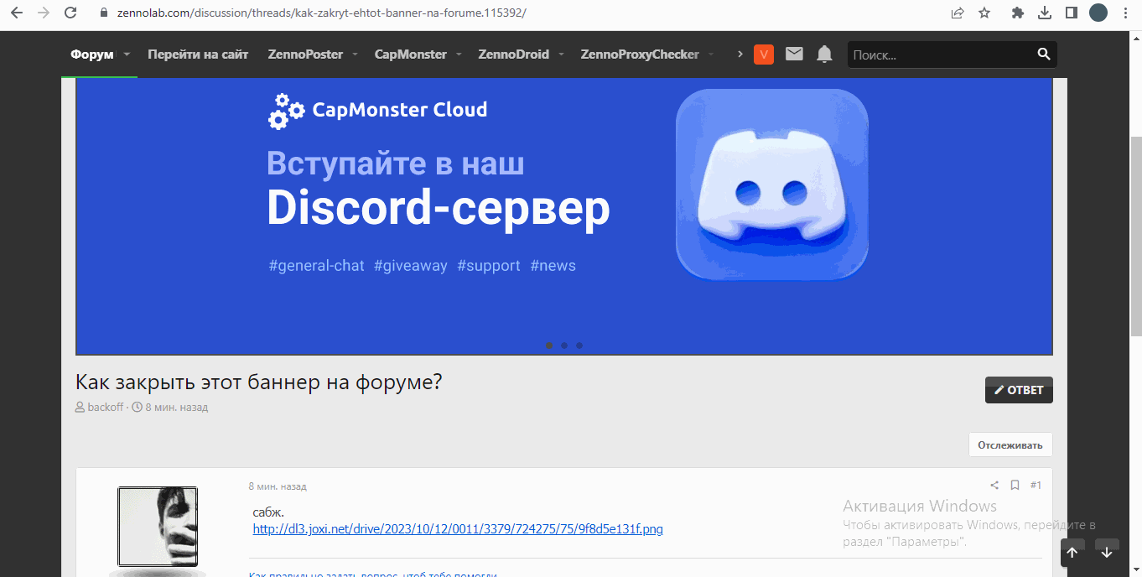Expand the ZennoProxyChecker dropdown arrow
This screenshot has height=577, width=1142.
point(711,55)
